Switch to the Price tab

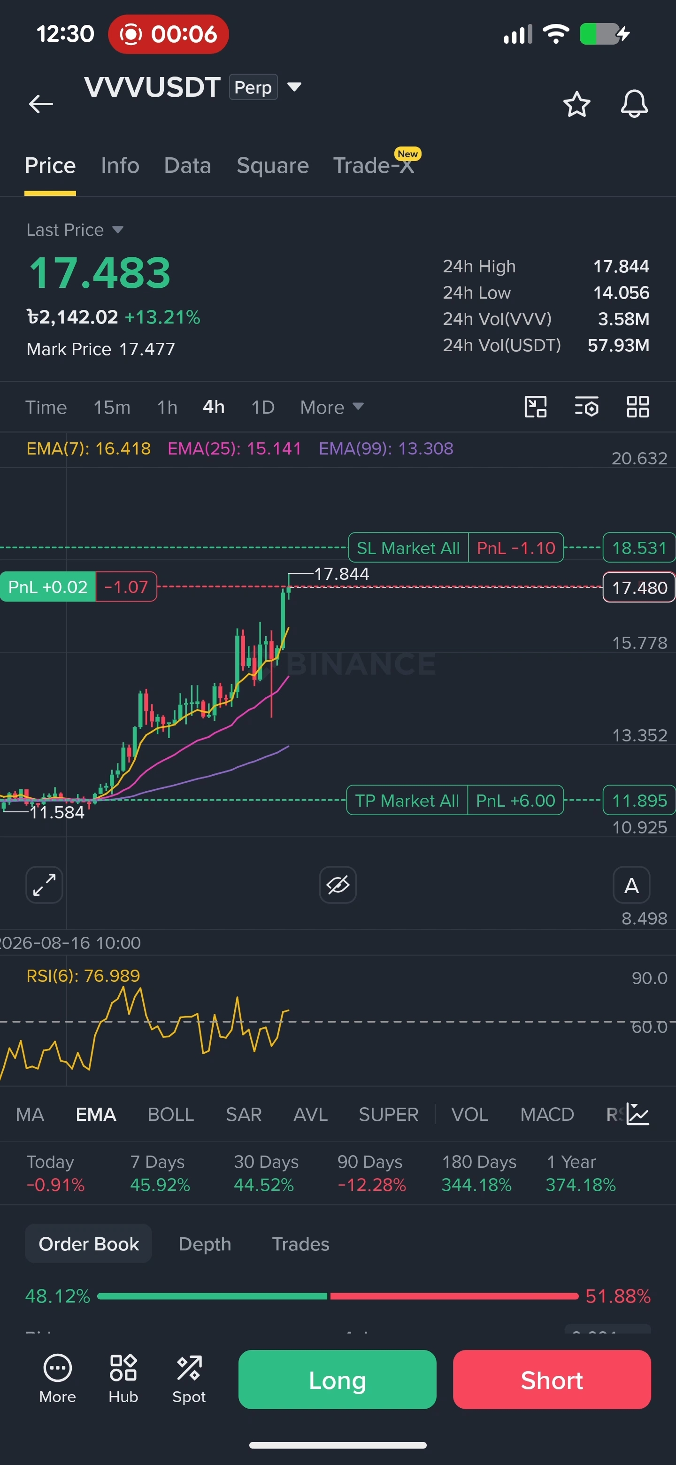(x=50, y=165)
